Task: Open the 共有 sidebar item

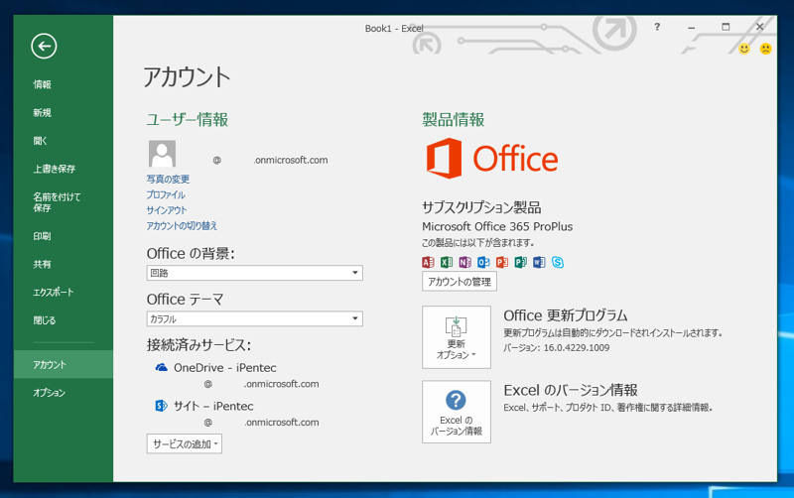Action: click(42, 264)
